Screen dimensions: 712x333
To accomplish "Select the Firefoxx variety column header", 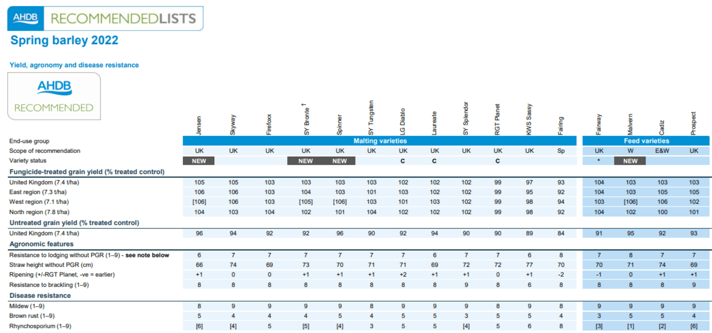I will point(269,124).
